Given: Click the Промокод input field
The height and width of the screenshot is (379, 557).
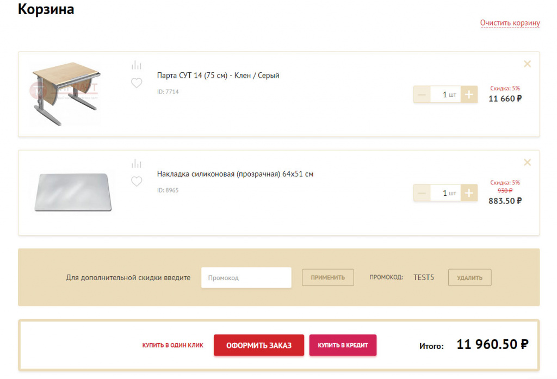Looking at the screenshot, I should point(246,277).
